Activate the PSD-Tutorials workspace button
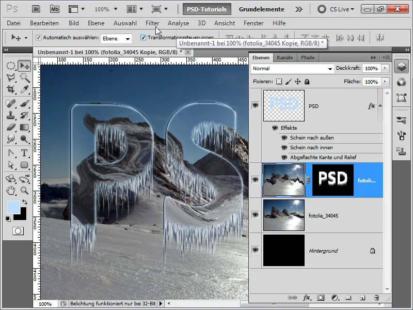The height and width of the screenshot is (310, 413). (207, 9)
